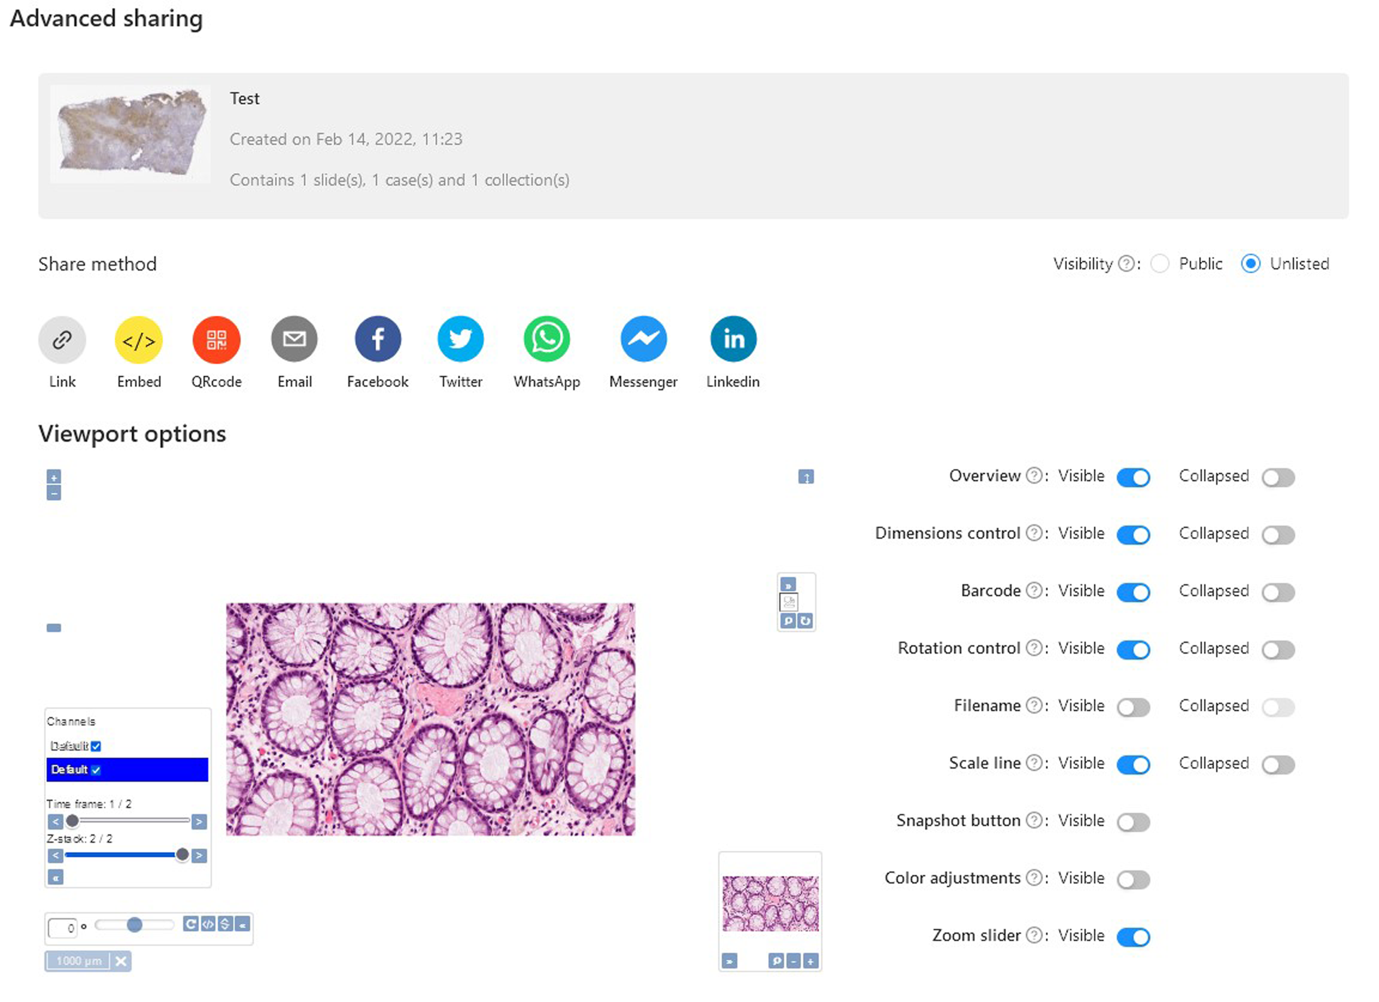Click the Twitter share icon
The height and width of the screenshot is (1002, 1379).
(460, 339)
